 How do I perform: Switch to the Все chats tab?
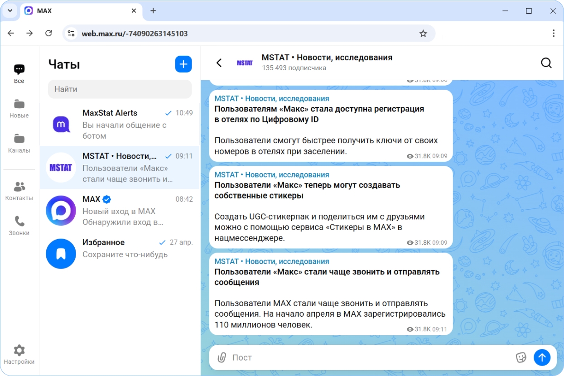(19, 74)
